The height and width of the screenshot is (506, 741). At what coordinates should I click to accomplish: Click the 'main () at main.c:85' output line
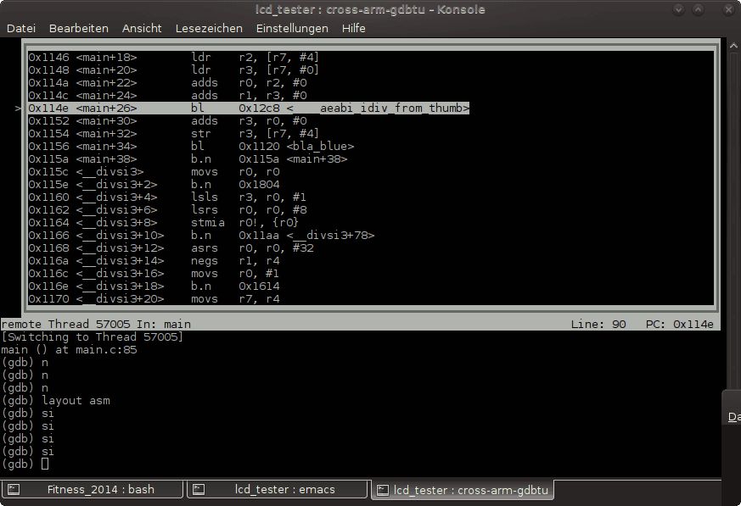pos(69,350)
